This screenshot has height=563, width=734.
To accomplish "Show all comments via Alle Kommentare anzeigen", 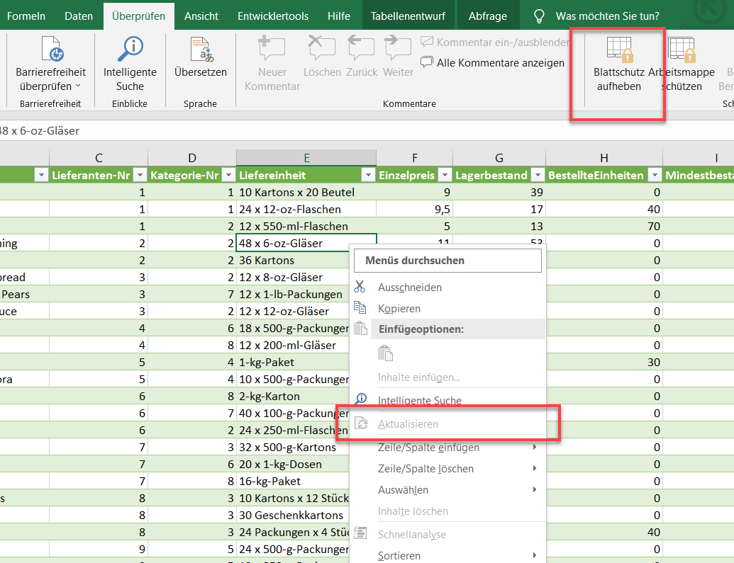I will point(492,62).
